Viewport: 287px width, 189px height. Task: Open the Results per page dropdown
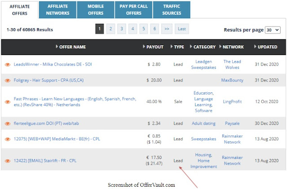pyautogui.click(x=273, y=30)
